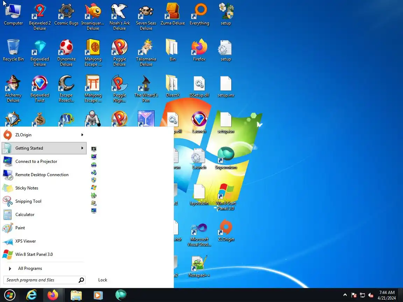Open Cosmic Bugs desktop shortcut
The width and height of the screenshot is (403, 302).
[x=66, y=14]
